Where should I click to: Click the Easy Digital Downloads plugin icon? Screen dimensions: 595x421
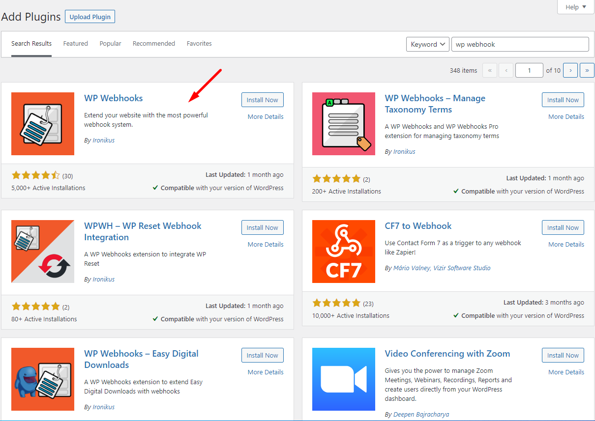[x=43, y=379]
